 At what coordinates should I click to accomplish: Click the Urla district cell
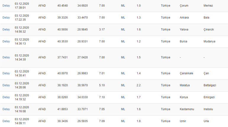click(206, 121)
